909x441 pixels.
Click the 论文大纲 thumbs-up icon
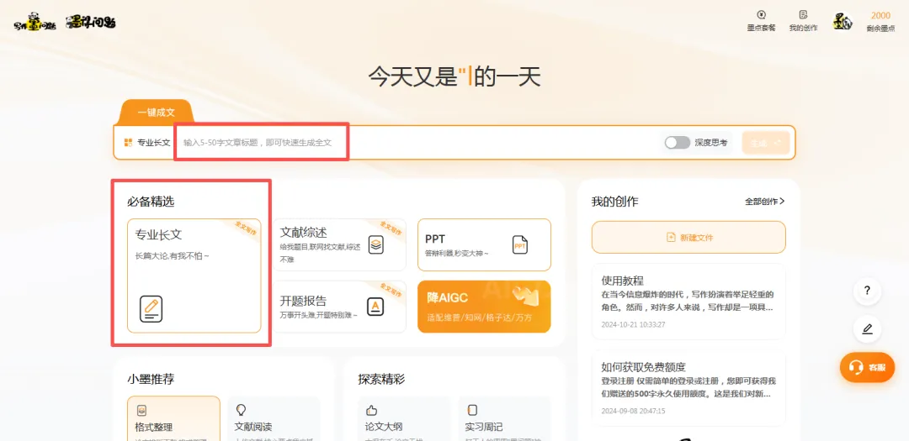click(372, 410)
